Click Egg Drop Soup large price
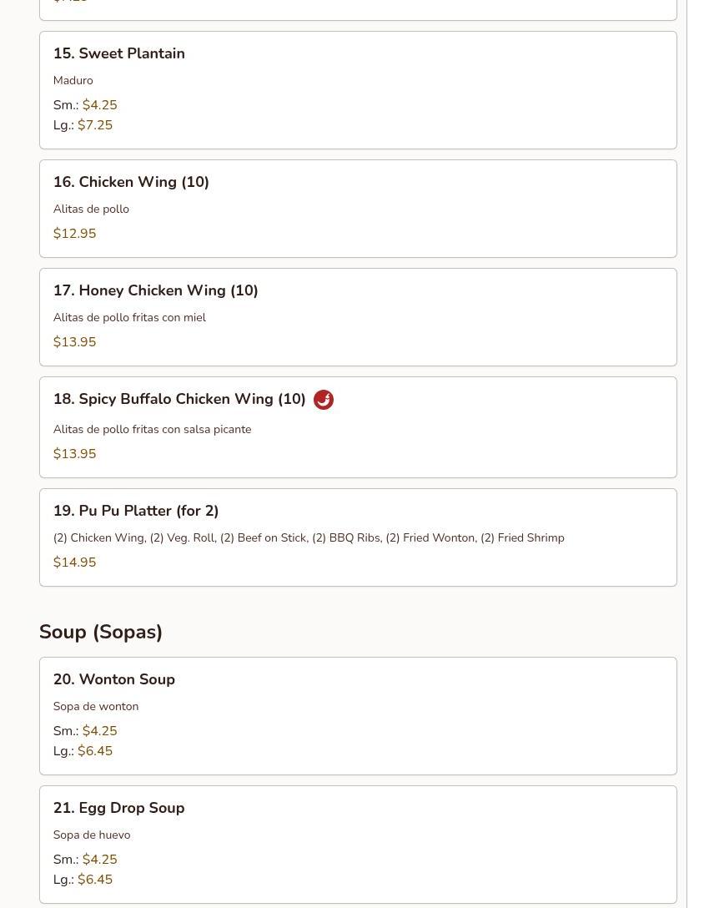This screenshot has height=908, width=704. 95,880
